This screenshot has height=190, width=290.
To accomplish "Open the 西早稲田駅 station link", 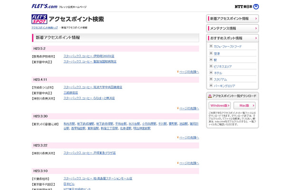I will (78, 128).
